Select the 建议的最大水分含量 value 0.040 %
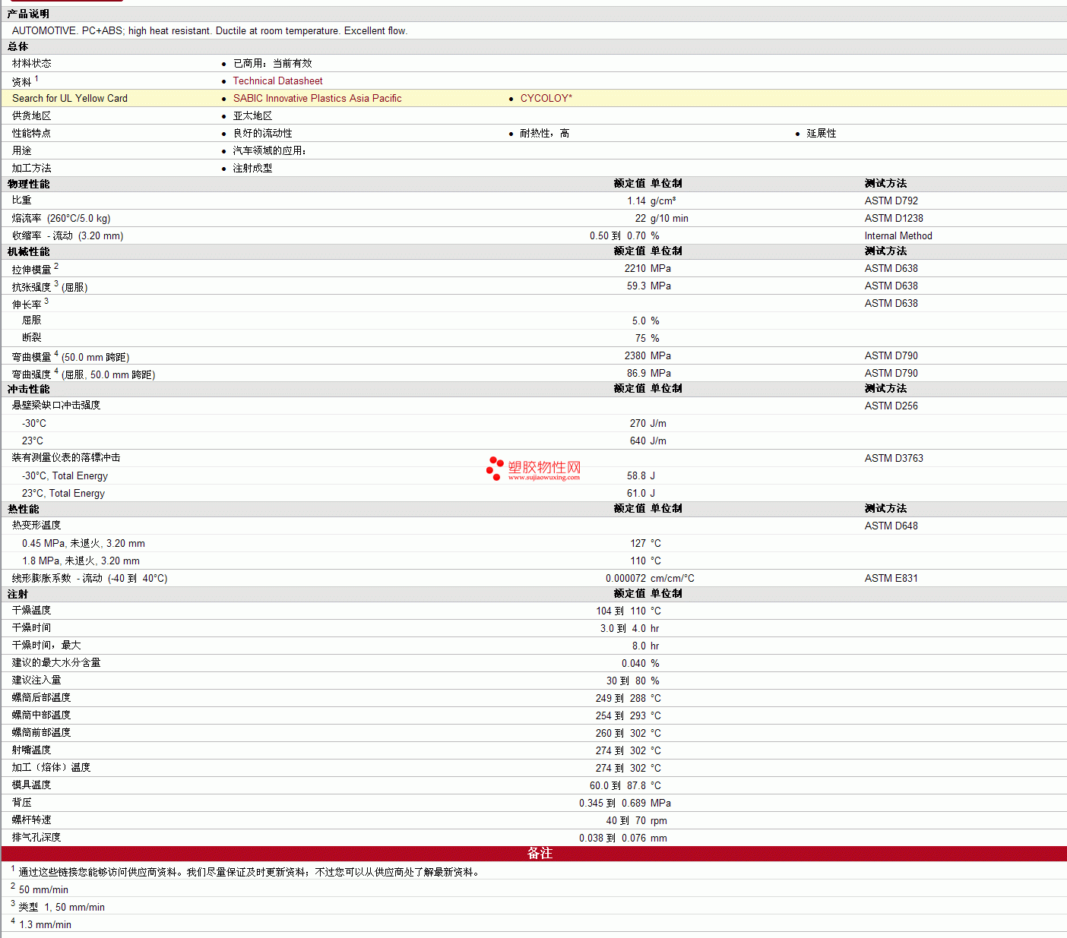Screen dimensions: 1067x938 [x=640, y=663]
